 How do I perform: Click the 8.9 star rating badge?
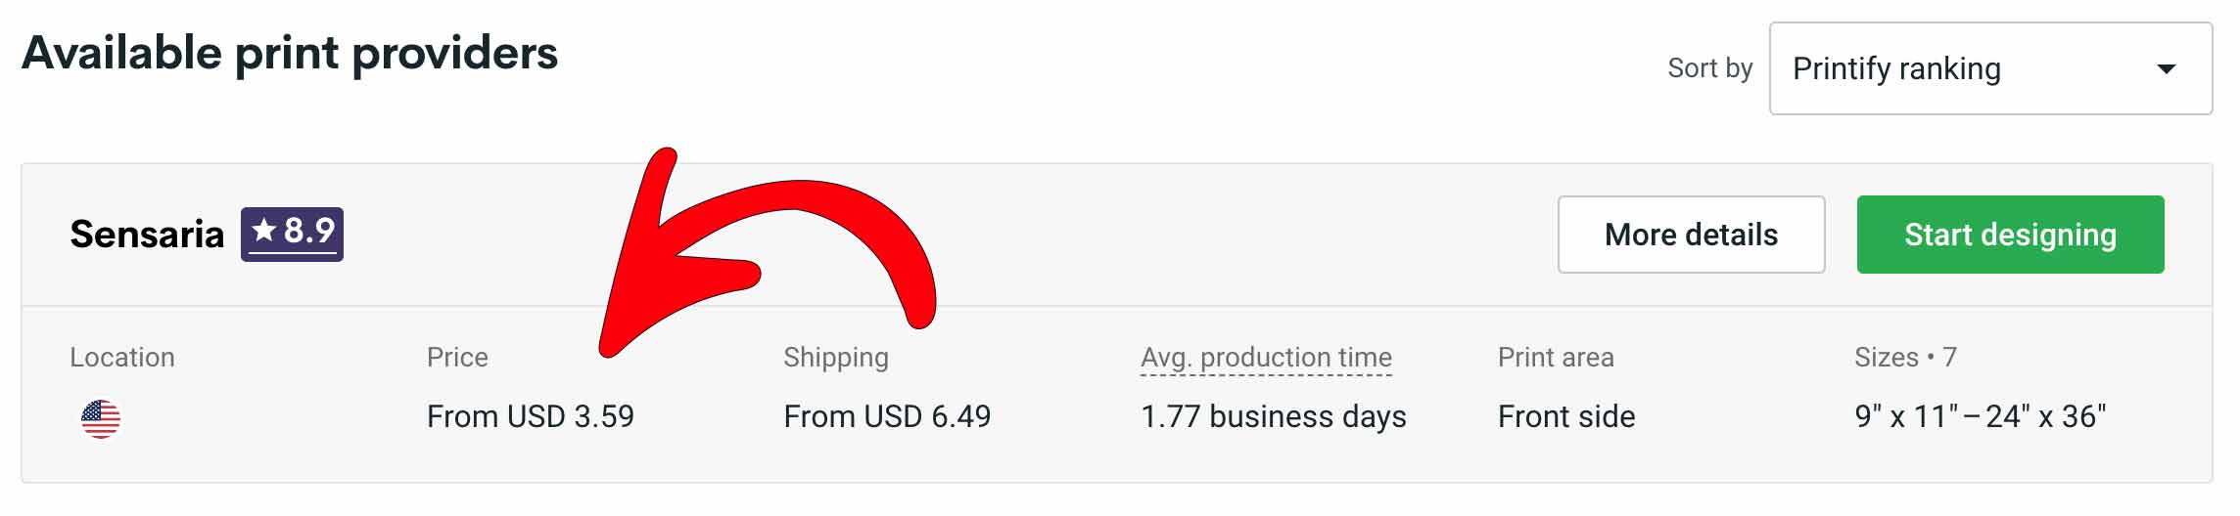[x=292, y=235]
